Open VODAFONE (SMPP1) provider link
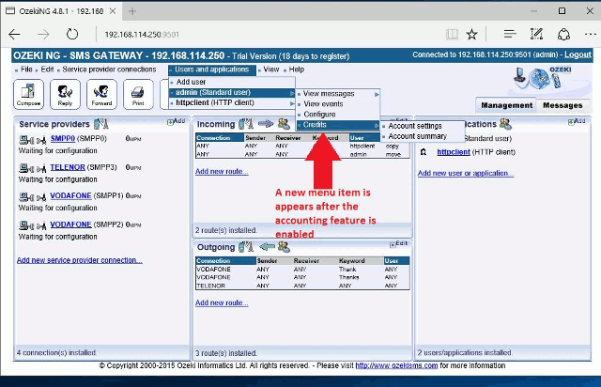601x387 pixels. click(x=70, y=195)
